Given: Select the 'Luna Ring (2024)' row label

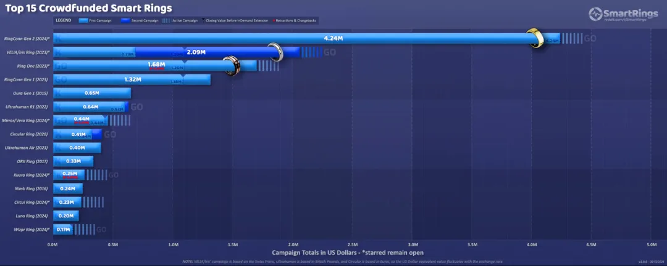Looking at the screenshot, I should click(33, 216).
